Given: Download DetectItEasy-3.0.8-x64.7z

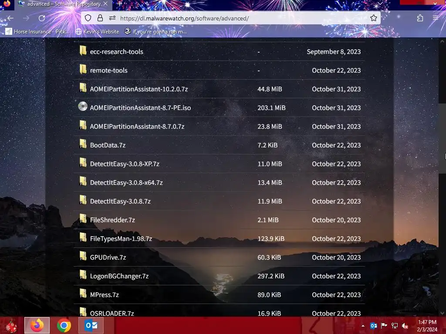Looking at the screenshot, I should click(x=126, y=183).
